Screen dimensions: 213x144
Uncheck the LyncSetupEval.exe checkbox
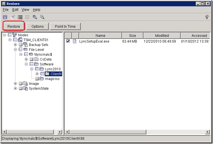68,41
